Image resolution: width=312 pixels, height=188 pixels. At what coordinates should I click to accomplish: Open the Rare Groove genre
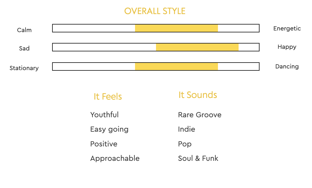pyautogui.click(x=200, y=115)
